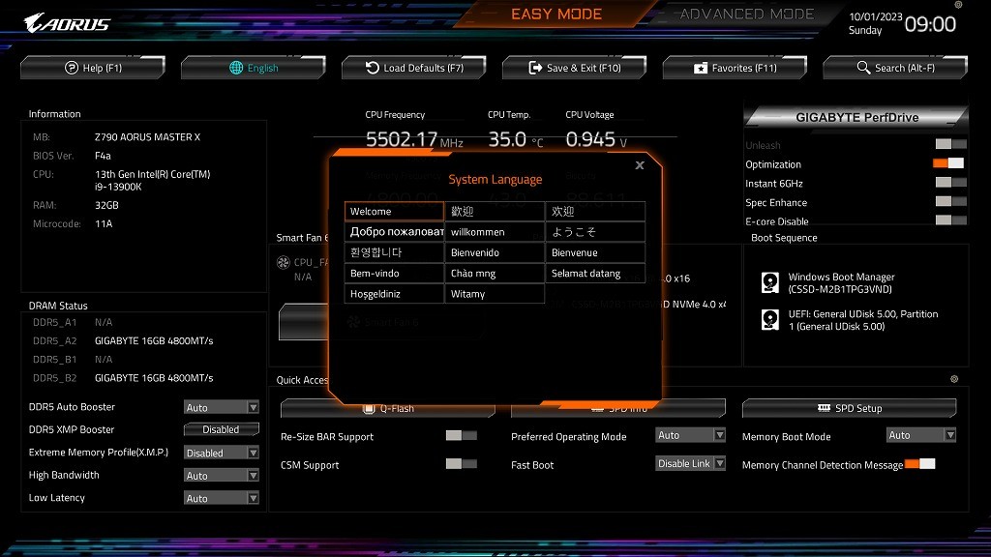Toggle the Unleash switch

click(950, 144)
